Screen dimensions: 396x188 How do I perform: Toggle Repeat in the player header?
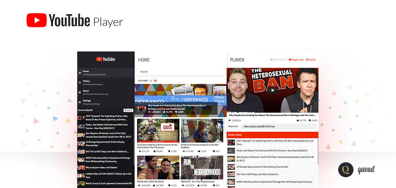311,60
